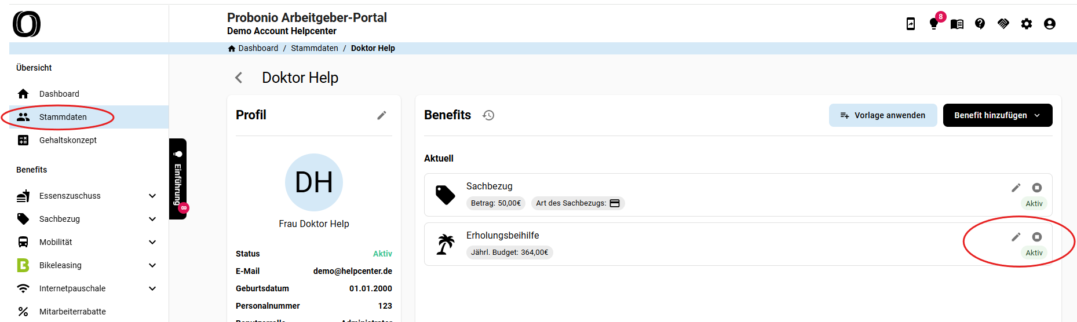This screenshot has width=1077, height=322.
Task: Expand the Essenszuschuss chevron
Action: coord(152,196)
